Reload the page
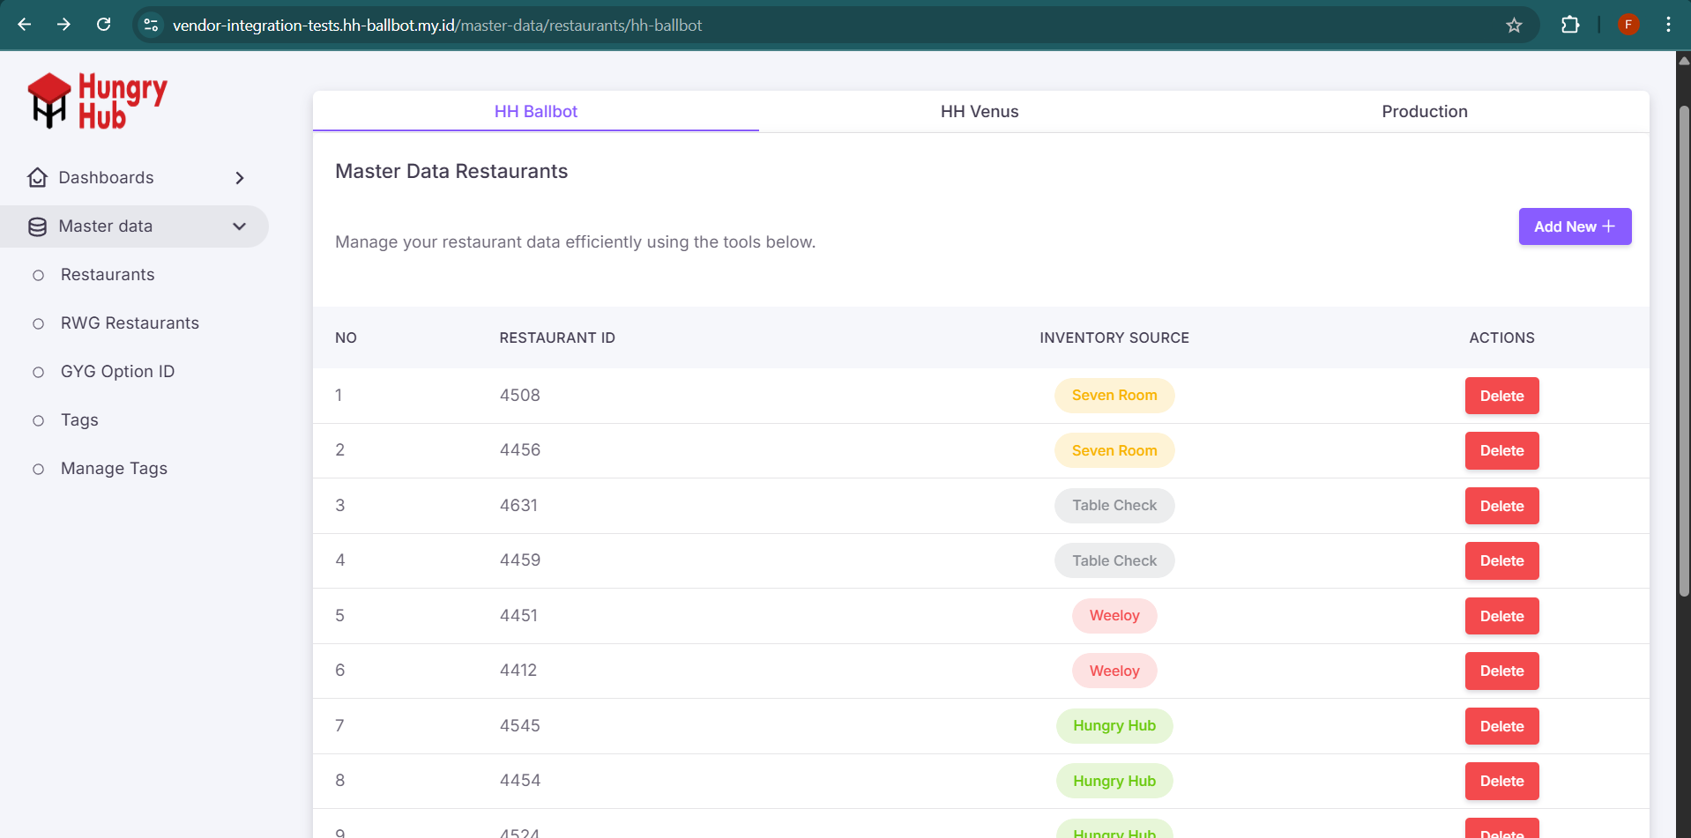The image size is (1691, 838). (104, 25)
